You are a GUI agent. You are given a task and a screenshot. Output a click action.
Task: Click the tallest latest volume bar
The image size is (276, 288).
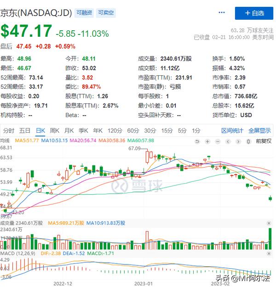[270, 238]
